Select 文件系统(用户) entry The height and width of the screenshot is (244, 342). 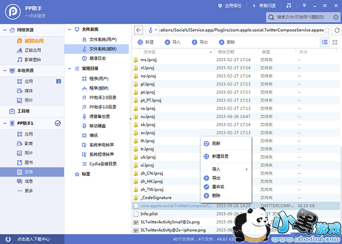click(99, 39)
